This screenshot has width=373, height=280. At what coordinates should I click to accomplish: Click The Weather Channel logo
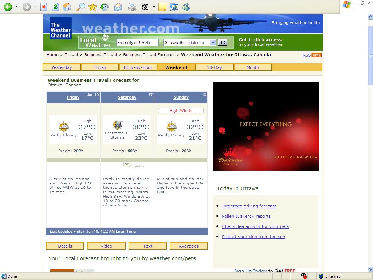point(60,28)
